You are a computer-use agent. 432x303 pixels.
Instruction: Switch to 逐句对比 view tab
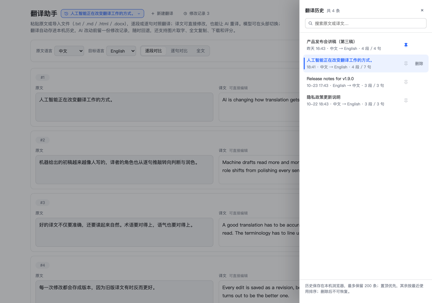tap(179, 51)
